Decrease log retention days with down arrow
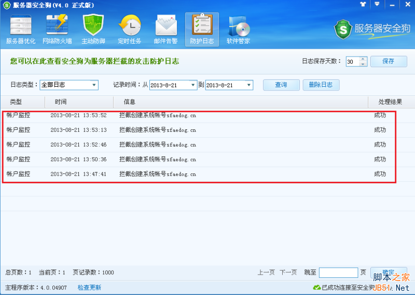Viewport: 415px width, 295px height. click(x=363, y=64)
